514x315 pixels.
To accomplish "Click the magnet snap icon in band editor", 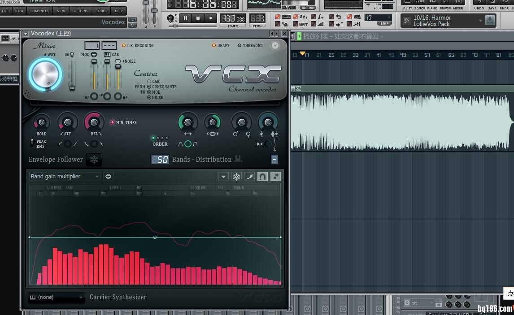I will click(262, 177).
